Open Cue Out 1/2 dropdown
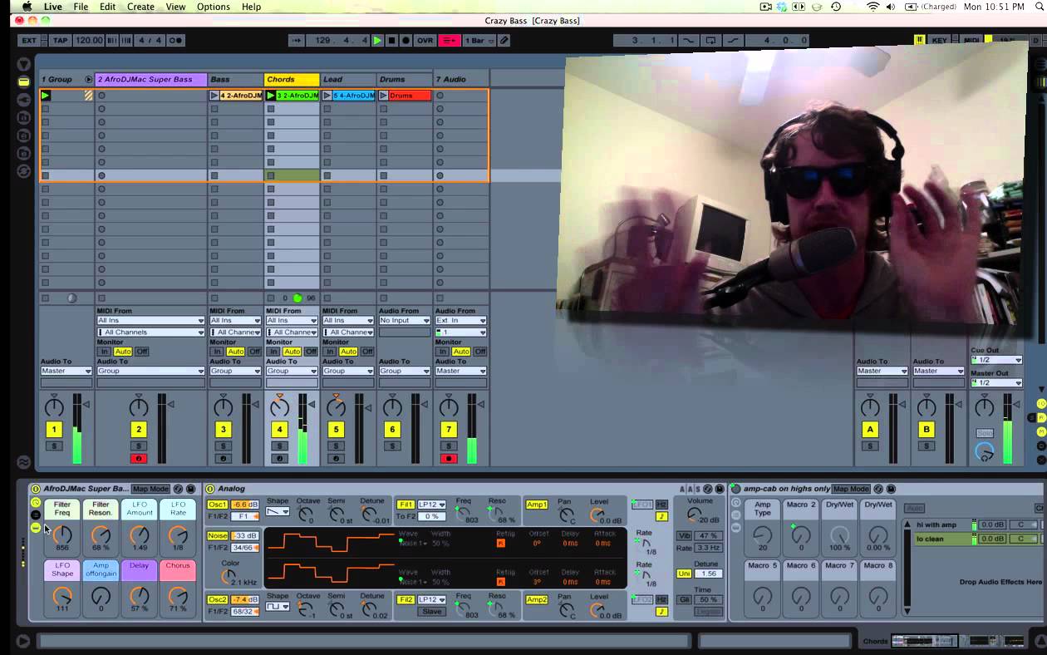Viewport: 1047px width, 655px height. click(x=995, y=360)
